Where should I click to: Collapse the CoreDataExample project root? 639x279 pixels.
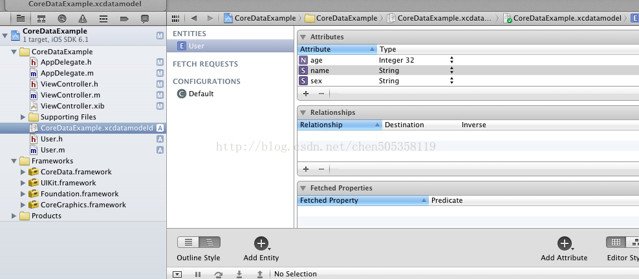pyautogui.click(x=5, y=36)
